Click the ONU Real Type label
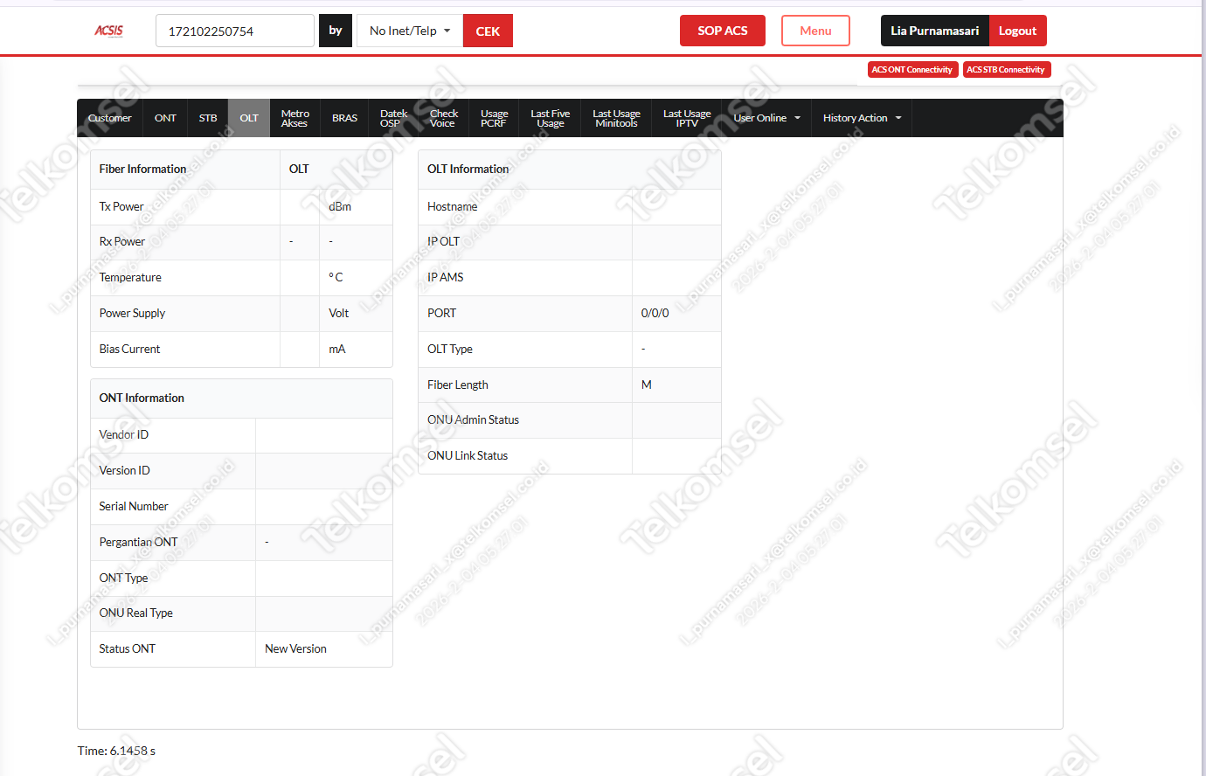Viewport: 1206px width, 776px height. (136, 613)
